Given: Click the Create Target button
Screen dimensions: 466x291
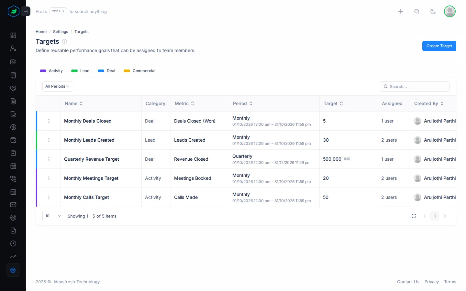Looking at the screenshot, I should tap(439, 46).
